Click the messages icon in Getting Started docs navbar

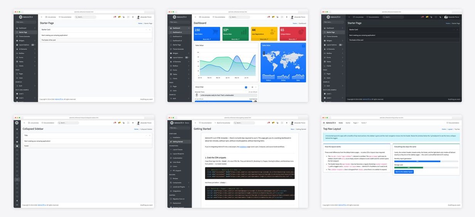269,123
